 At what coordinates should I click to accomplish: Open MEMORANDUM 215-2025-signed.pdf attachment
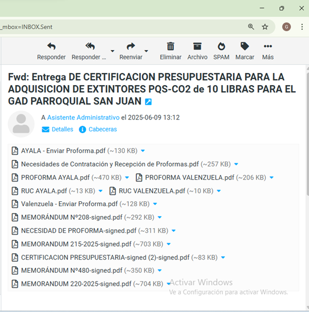(x=76, y=244)
